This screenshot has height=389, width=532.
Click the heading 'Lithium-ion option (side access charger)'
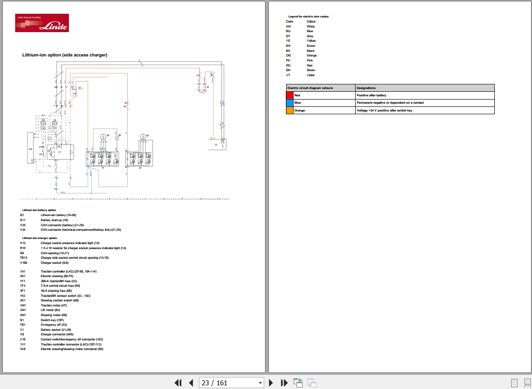click(x=65, y=55)
